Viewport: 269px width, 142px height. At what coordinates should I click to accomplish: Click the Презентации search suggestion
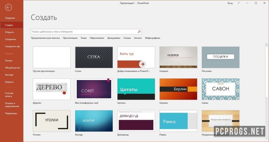(70, 38)
